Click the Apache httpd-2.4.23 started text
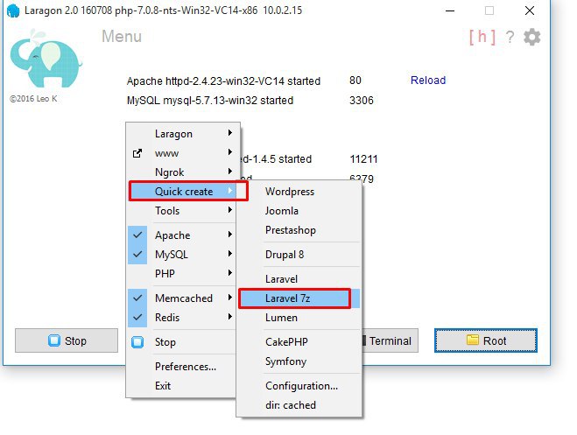This screenshot has width=577, height=435. click(x=224, y=81)
